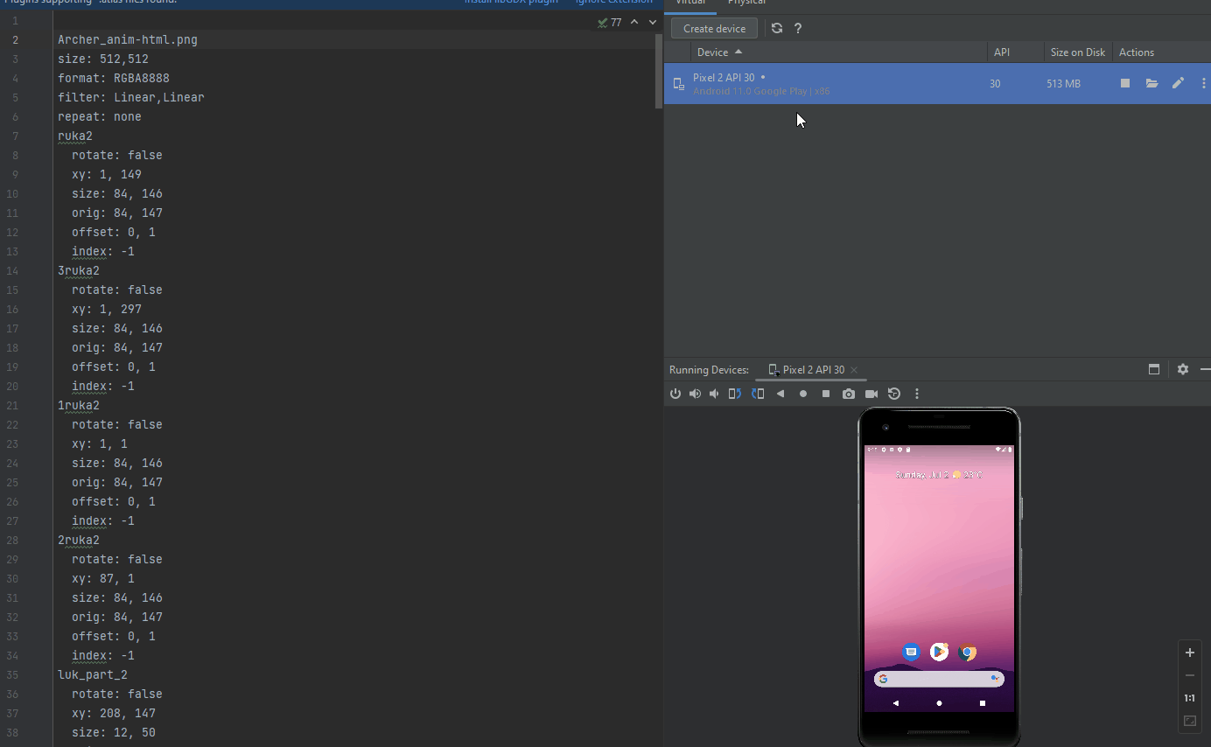Click the 'xy: 87, 1' line
This screenshot has width=1211, height=747.
pyautogui.click(x=103, y=579)
